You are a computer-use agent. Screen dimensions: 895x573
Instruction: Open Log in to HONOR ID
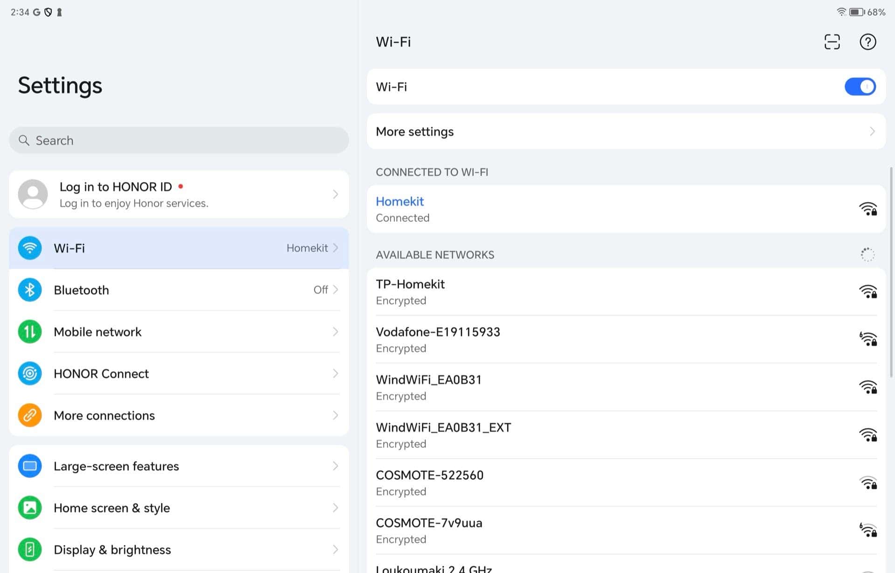[x=179, y=194]
